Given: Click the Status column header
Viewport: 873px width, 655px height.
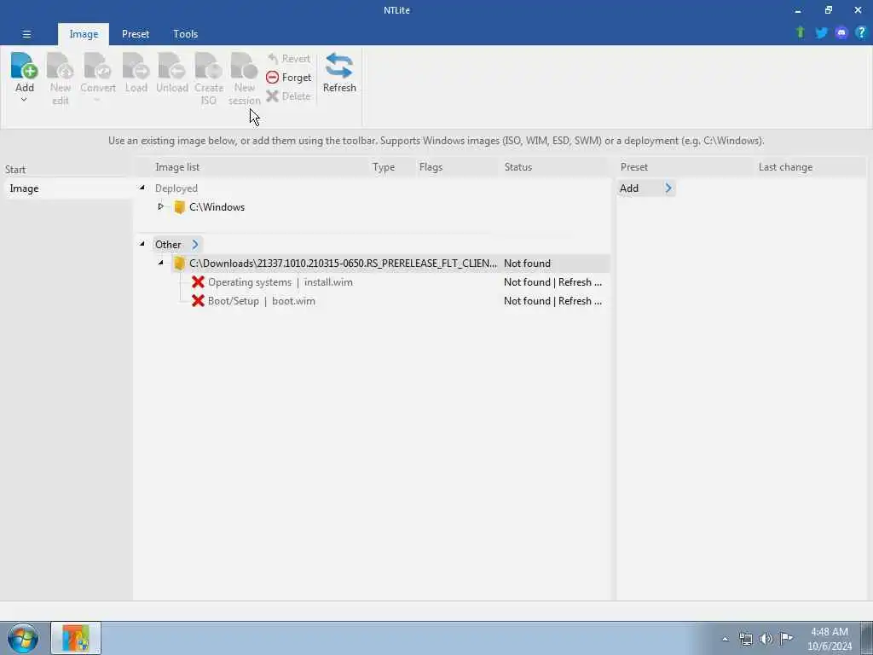Looking at the screenshot, I should 517,167.
